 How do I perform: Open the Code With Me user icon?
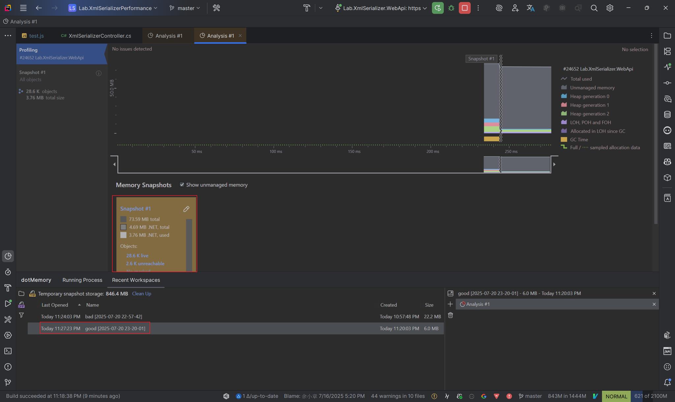[515, 8]
